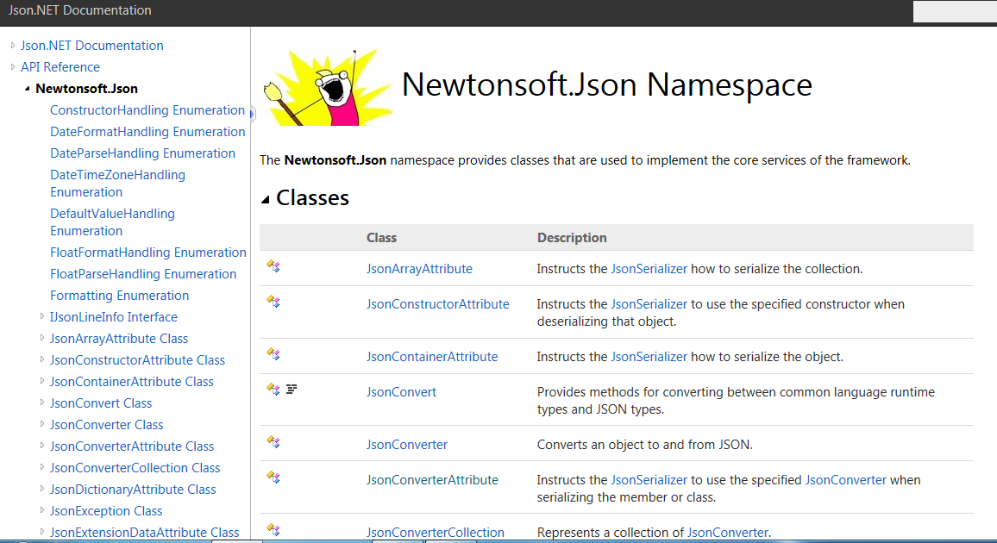
Task: Click the class icon beside JsonConvert
Action: tap(273, 389)
